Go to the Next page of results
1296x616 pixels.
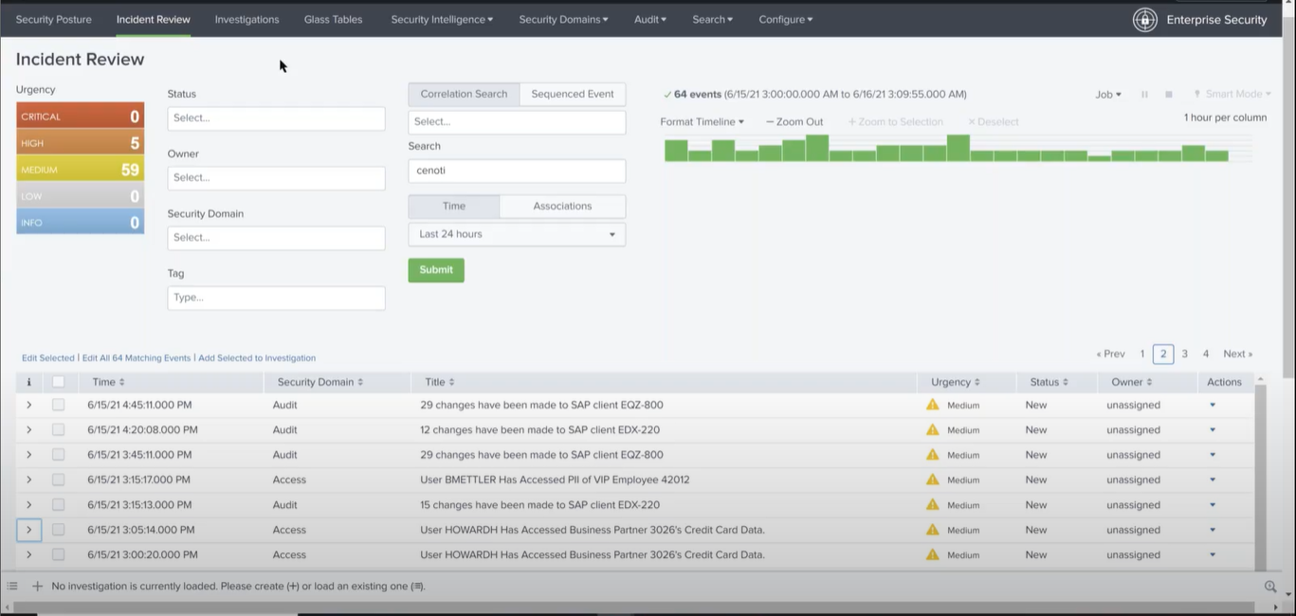1238,354
